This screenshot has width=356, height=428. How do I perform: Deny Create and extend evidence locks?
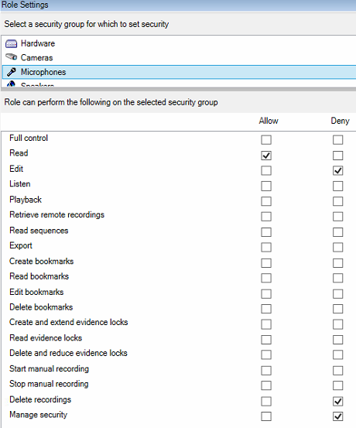click(x=337, y=324)
